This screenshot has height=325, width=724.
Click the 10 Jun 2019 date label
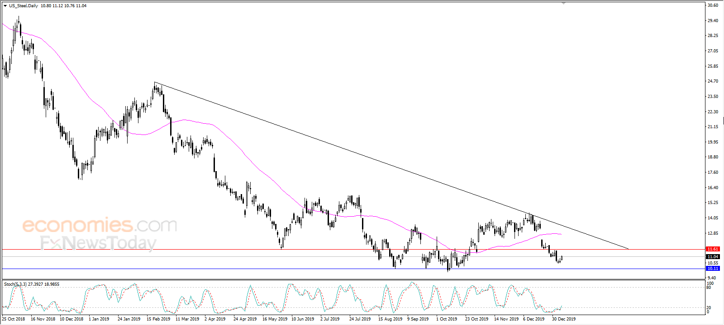(x=303, y=319)
